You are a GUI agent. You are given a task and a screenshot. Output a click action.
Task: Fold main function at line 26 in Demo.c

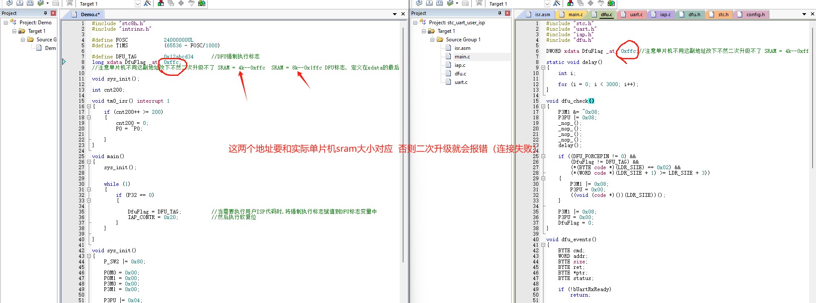point(89,162)
